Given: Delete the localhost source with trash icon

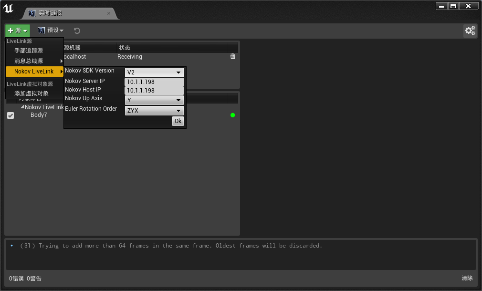Looking at the screenshot, I should (233, 56).
